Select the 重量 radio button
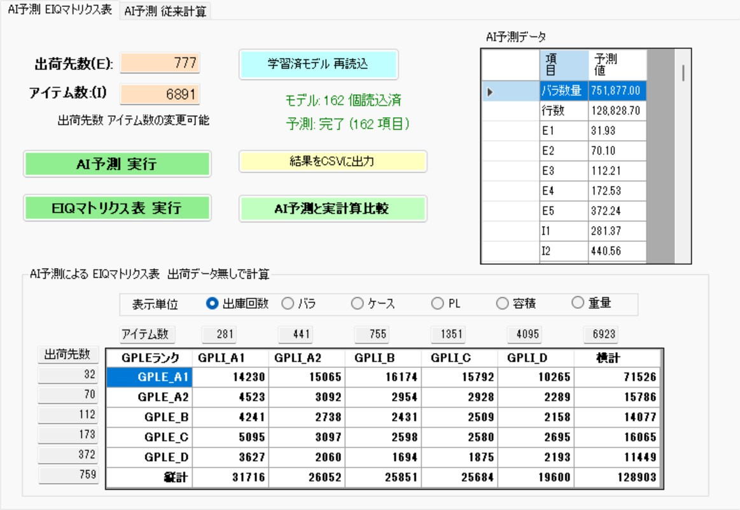 [591, 302]
